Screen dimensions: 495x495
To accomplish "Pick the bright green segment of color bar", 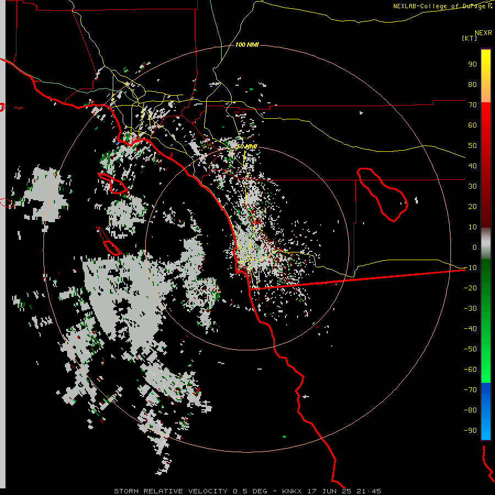I will point(486,363).
